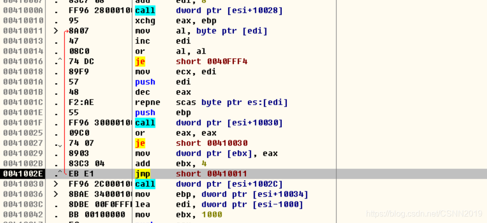
Task: Select hex bytes F2:AE
Action: (x=82, y=103)
